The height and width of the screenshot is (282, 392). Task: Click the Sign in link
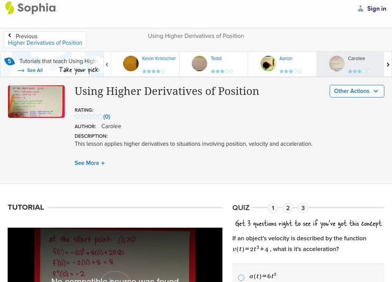tap(376, 8)
